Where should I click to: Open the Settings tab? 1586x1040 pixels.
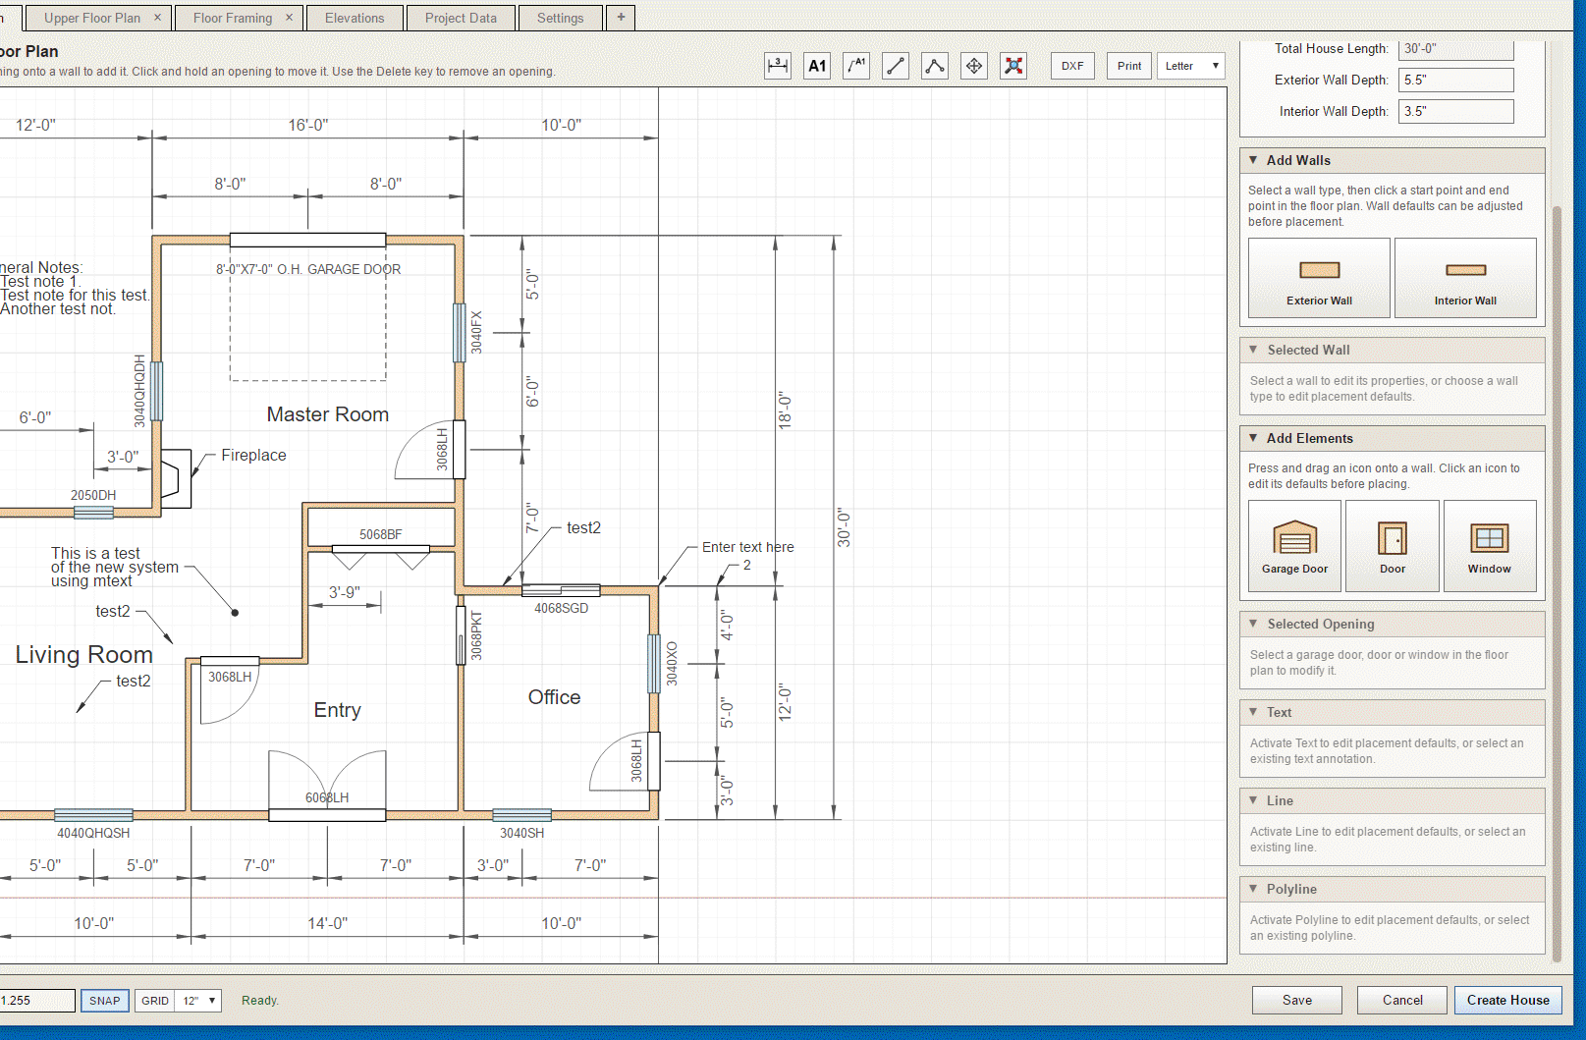pos(560,18)
